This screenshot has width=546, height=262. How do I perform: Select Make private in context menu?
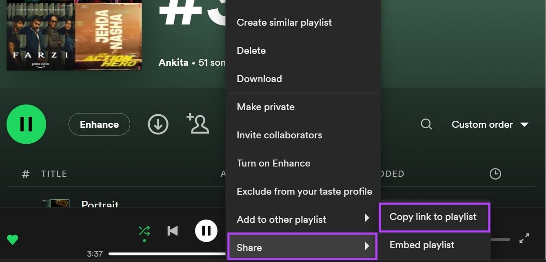pos(266,107)
